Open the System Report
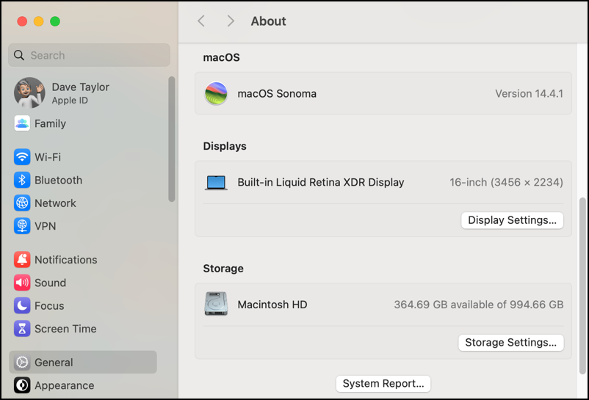The width and height of the screenshot is (589, 400). pyautogui.click(x=383, y=384)
